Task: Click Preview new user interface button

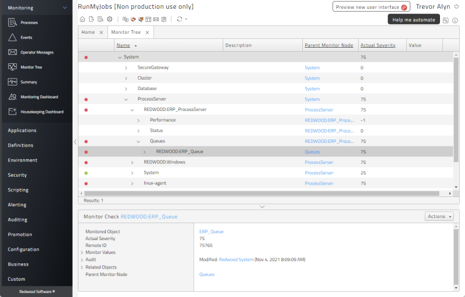Action: [x=371, y=7]
